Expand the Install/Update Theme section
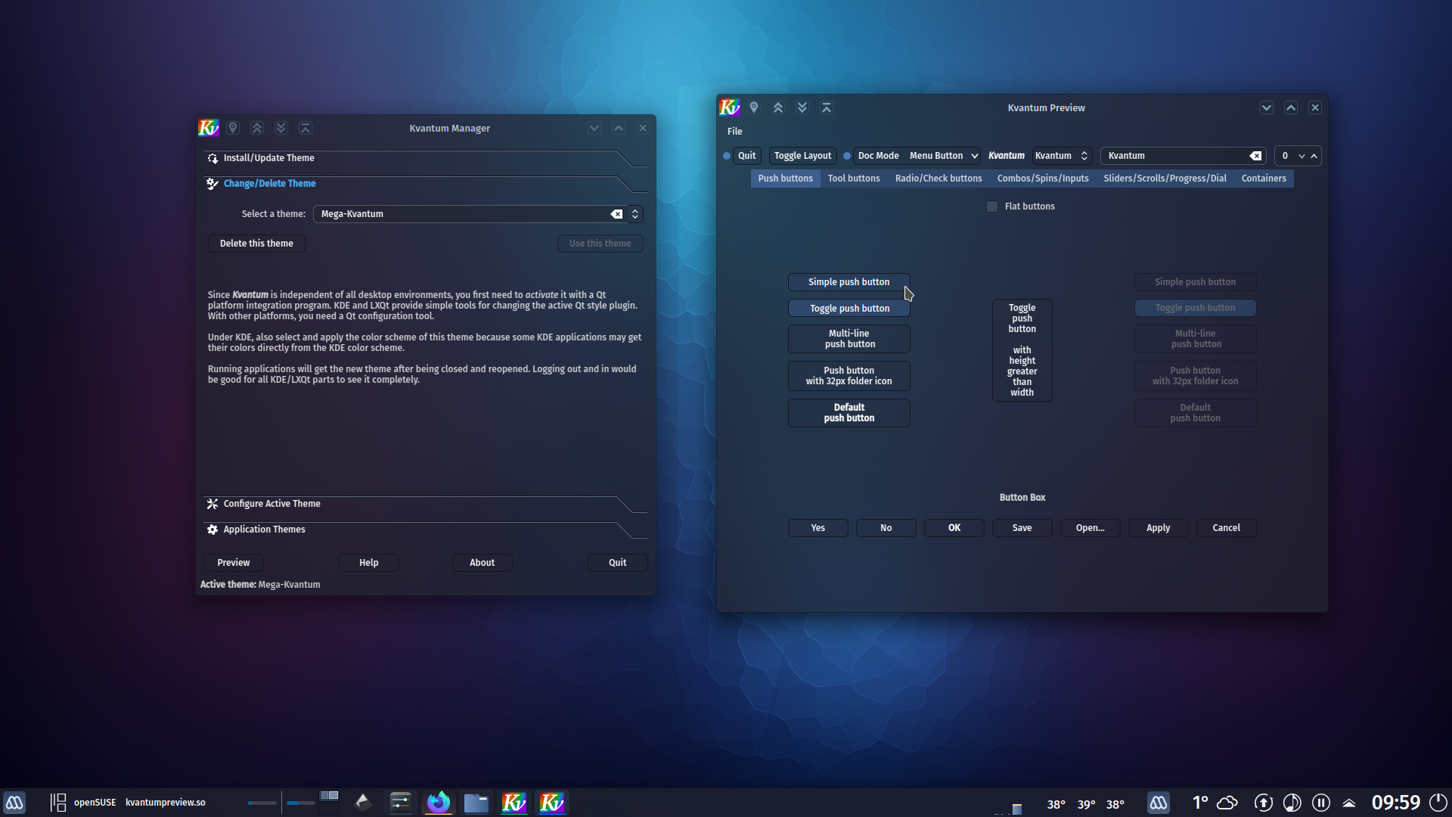The height and width of the screenshot is (817, 1452). (x=425, y=158)
